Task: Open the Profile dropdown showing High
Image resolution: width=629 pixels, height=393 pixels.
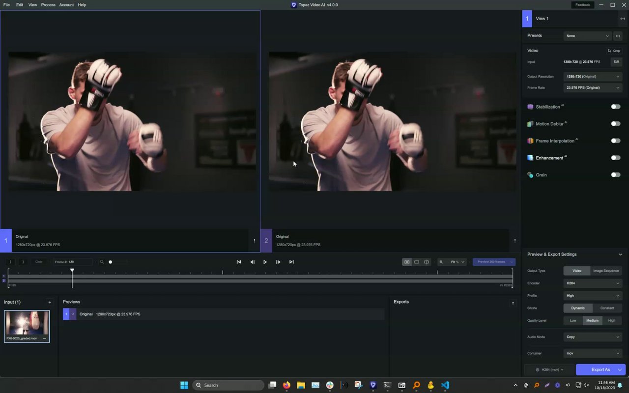Action: [x=593, y=296]
